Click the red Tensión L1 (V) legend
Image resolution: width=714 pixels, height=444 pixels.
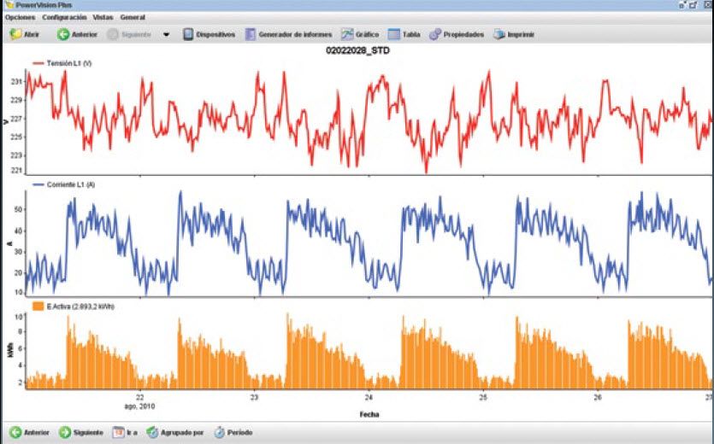(x=62, y=63)
